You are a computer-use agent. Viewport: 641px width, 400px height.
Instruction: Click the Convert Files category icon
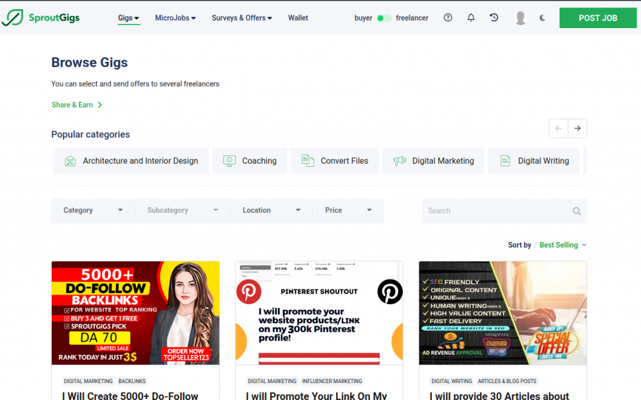click(307, 161)
